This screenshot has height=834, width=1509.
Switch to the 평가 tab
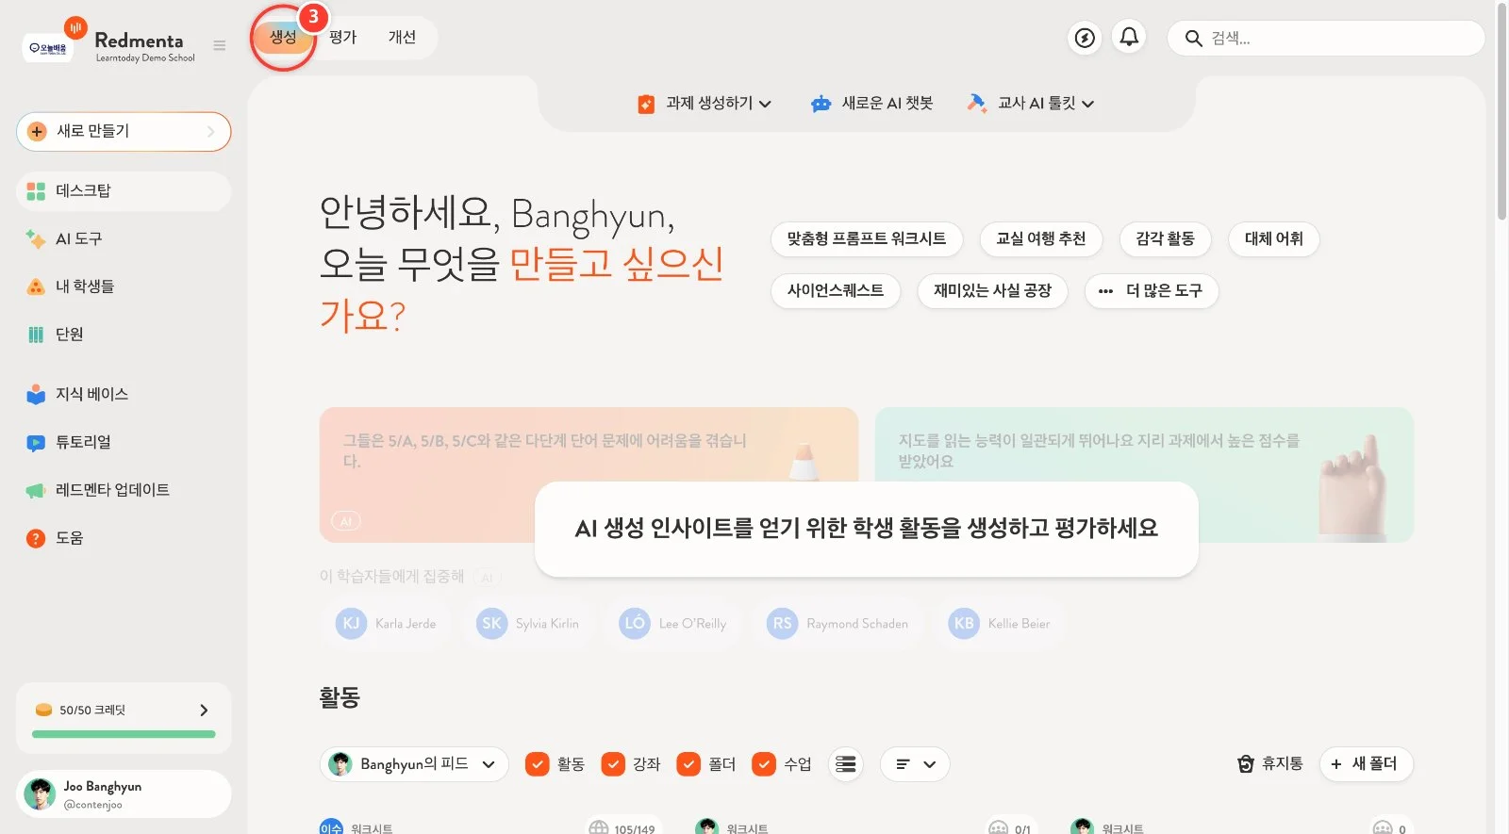point(342,37)
